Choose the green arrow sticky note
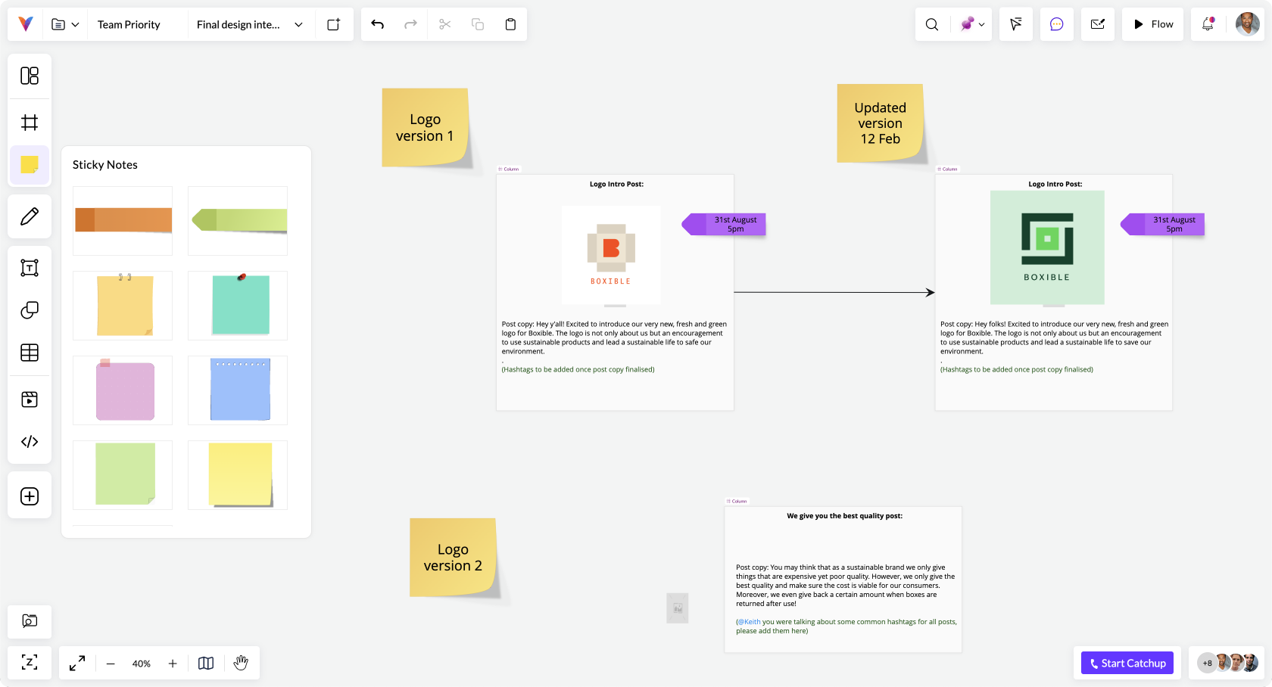Screen dimensions: 1272x687 238,220
